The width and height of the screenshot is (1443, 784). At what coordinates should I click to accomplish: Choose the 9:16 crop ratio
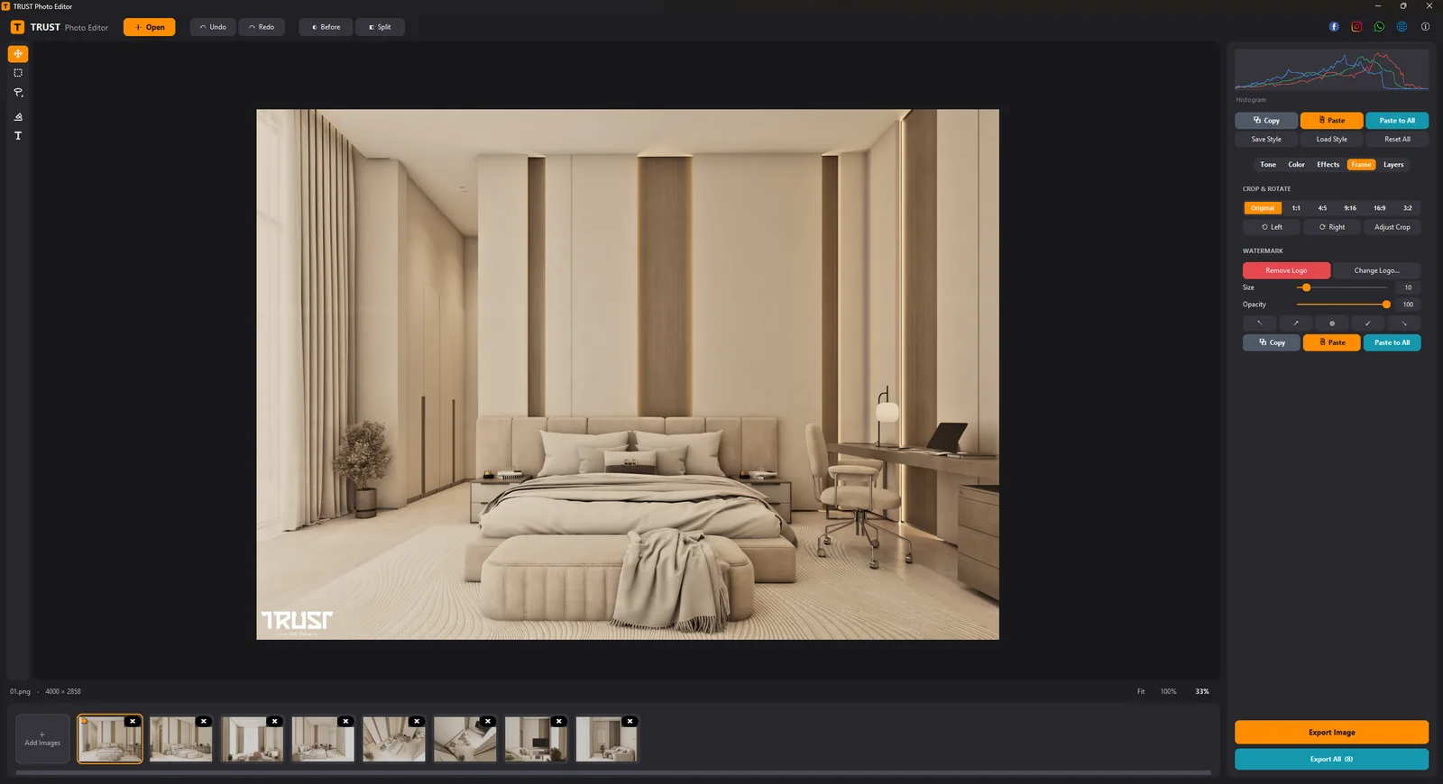(1350, 208)
